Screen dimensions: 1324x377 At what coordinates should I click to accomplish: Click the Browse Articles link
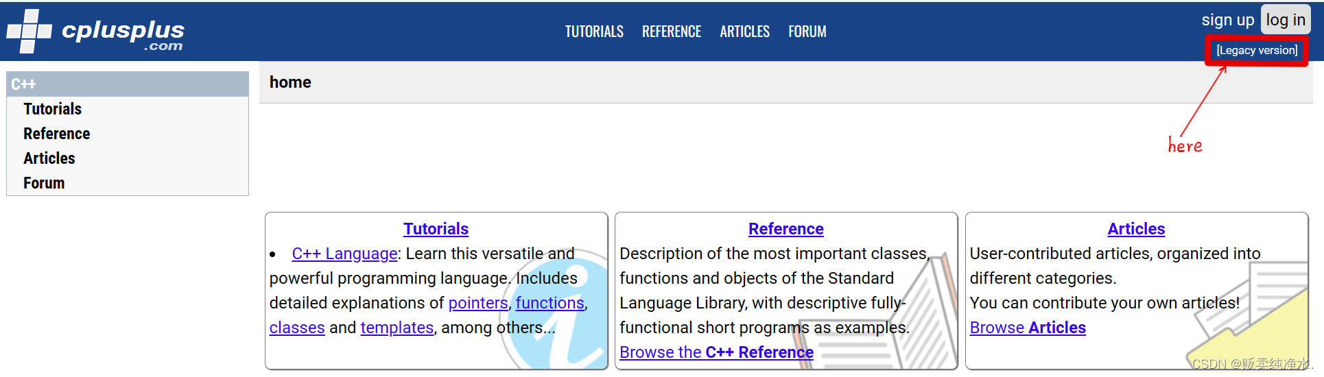[1028, 328]
